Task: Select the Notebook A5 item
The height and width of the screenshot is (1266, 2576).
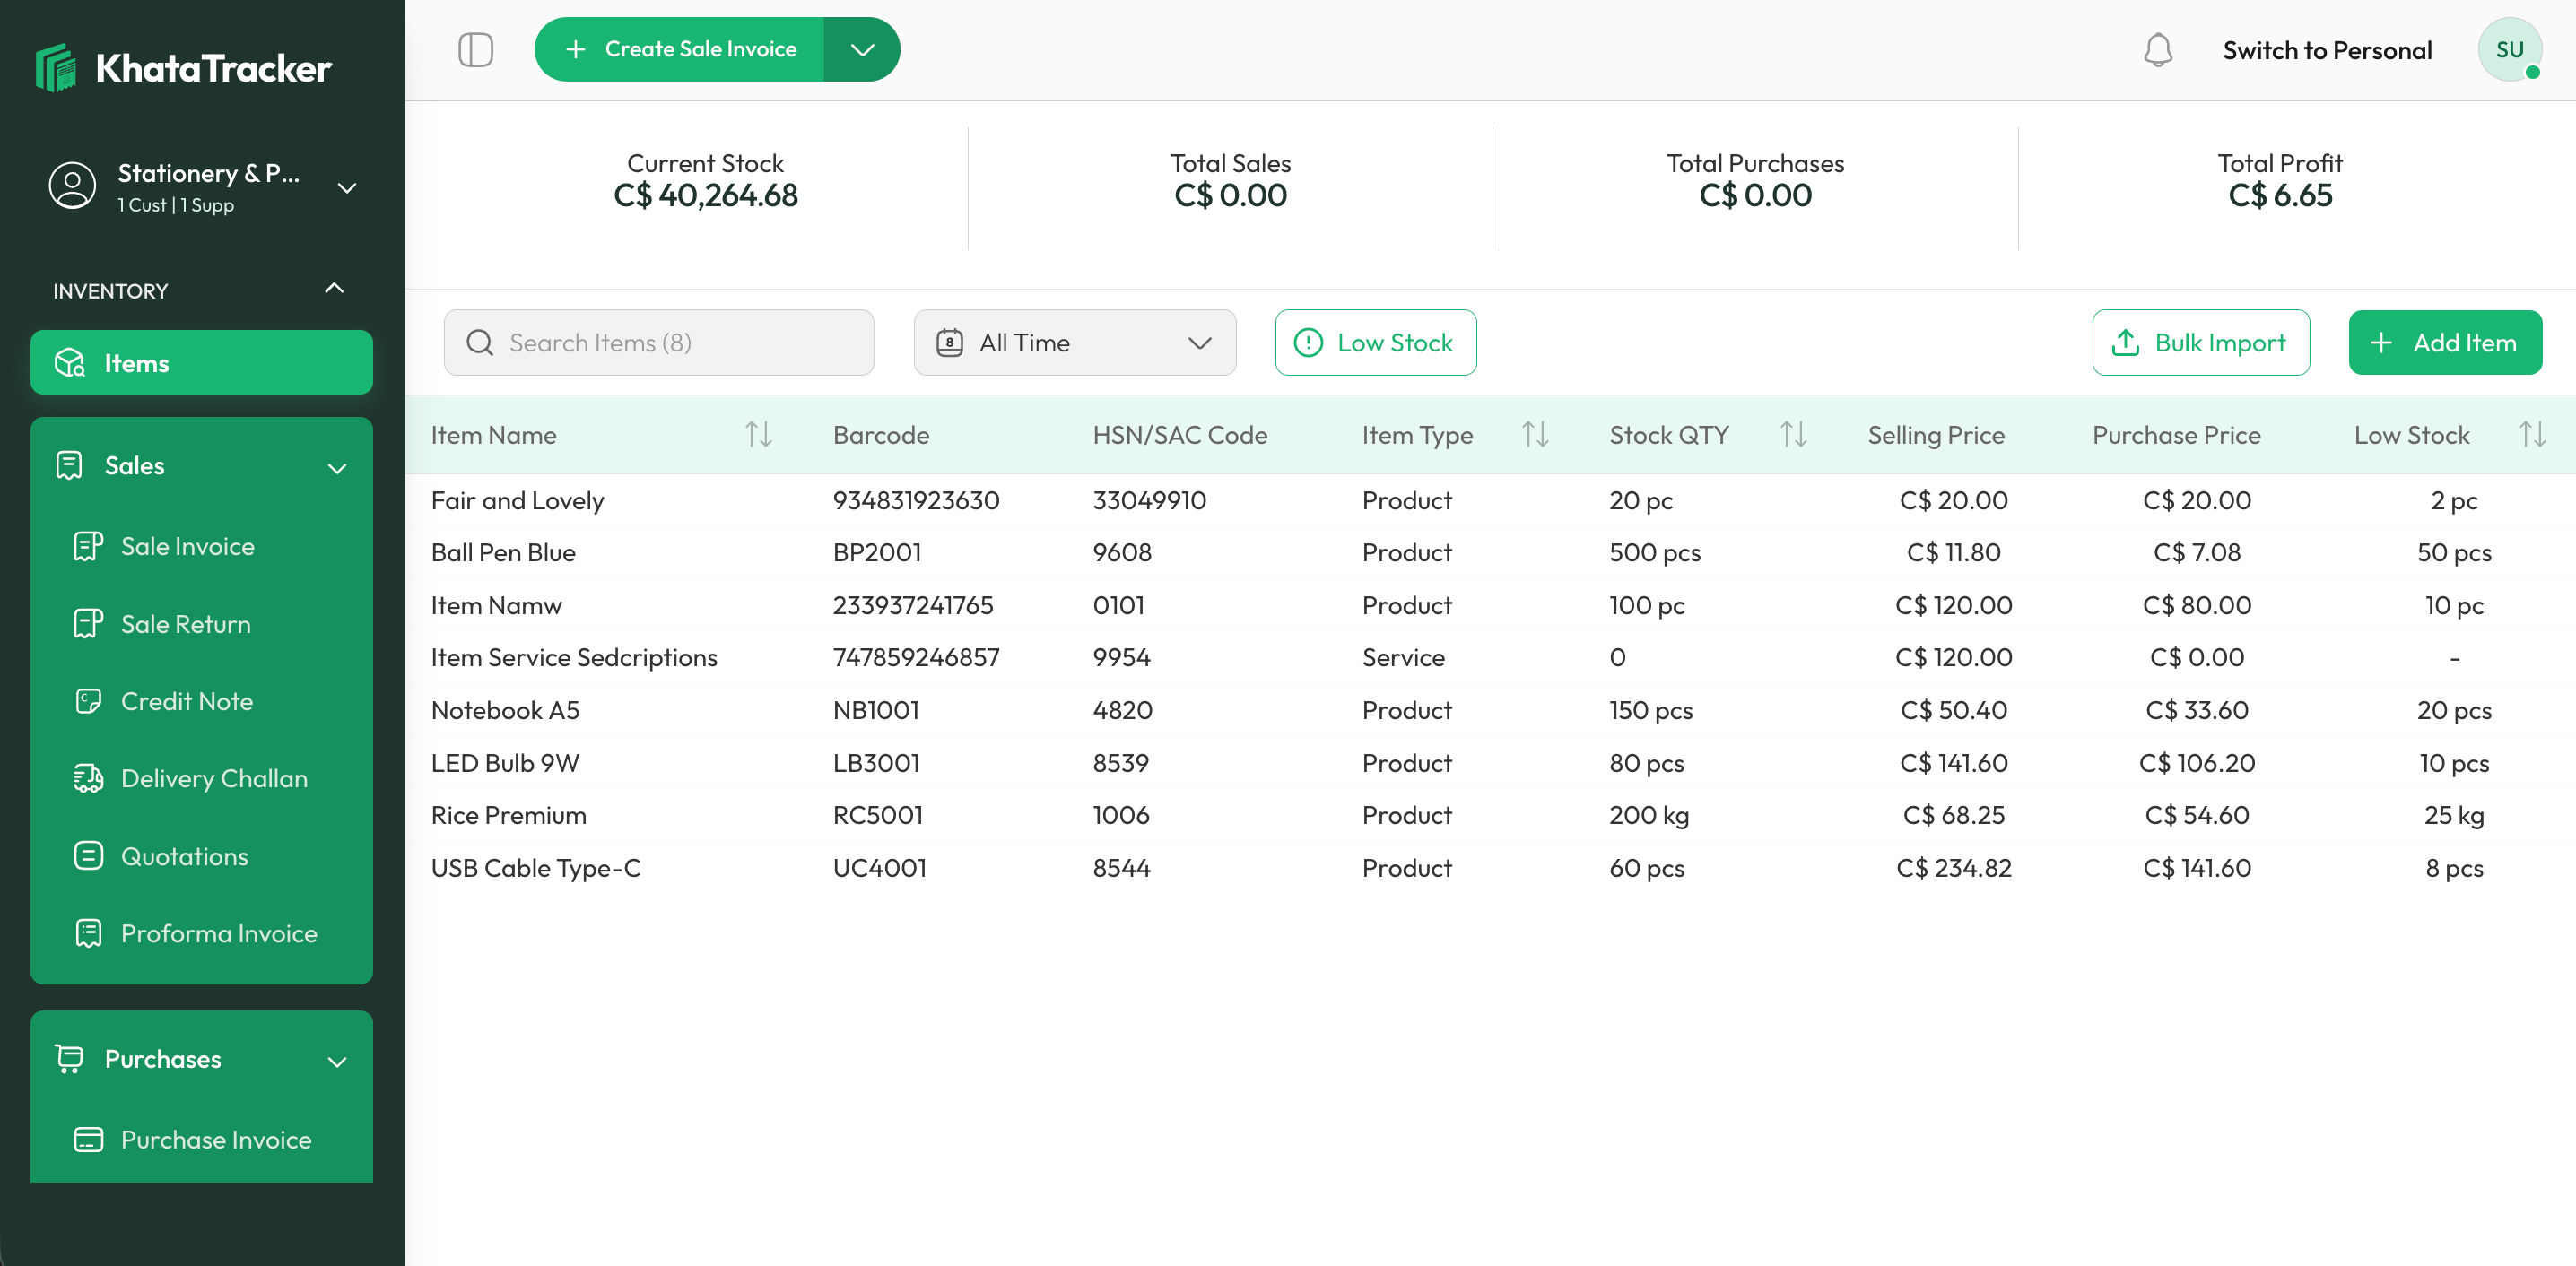Action: 1490,710
